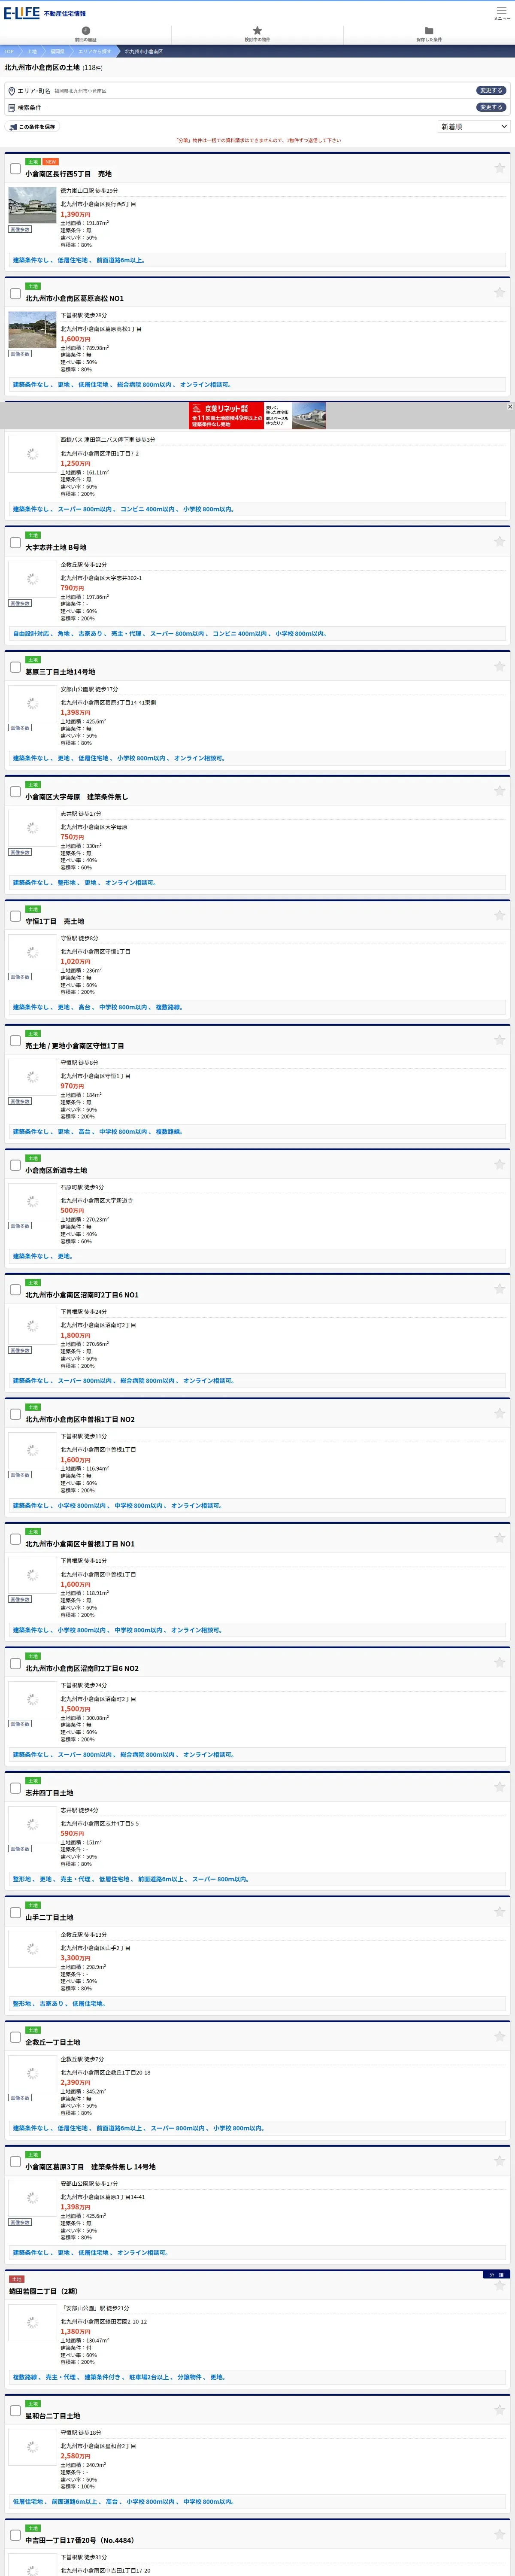Check the box for 小倉南区新道寺土地
This screenshot has width=515, height=2576.
pos(15,1165)
